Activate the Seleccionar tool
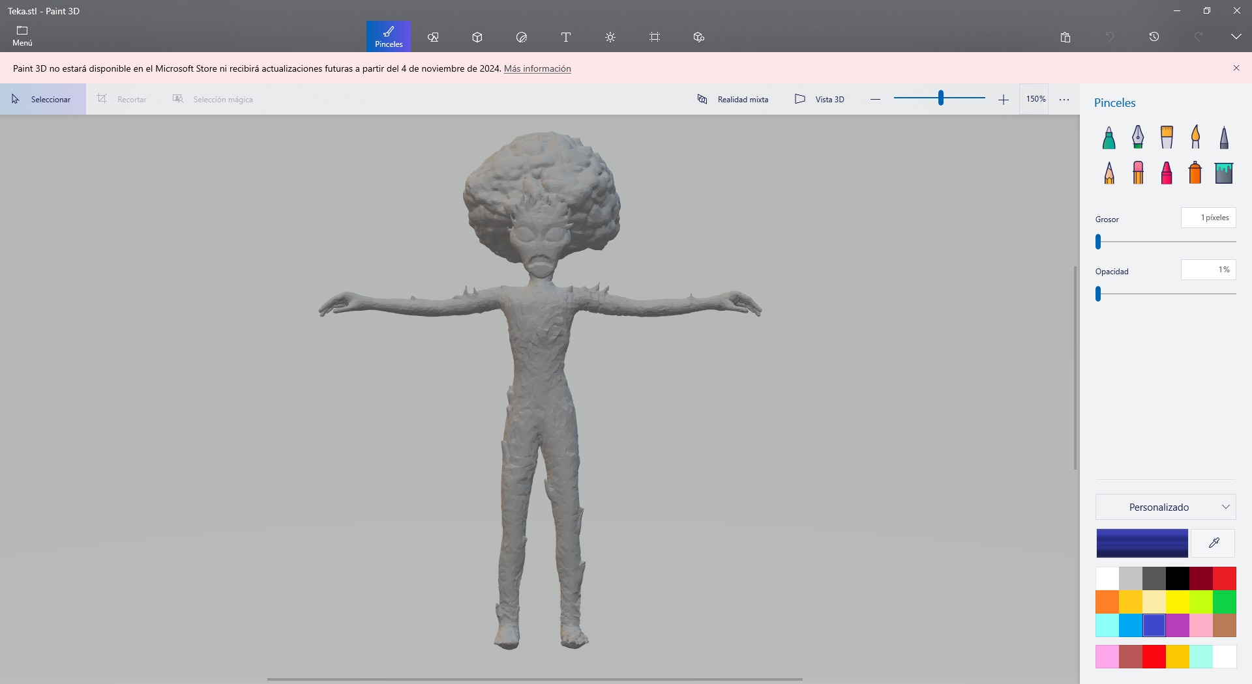Screen dimensions: 1252x684 pyautogui.click(x=43, y=99)
